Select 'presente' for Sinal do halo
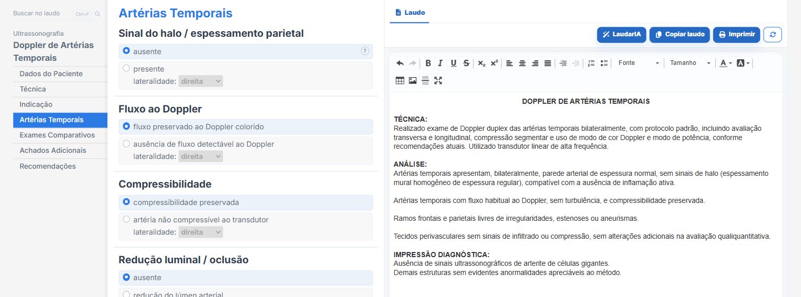This screenshot has height=297, width=801. coord(126,68)
